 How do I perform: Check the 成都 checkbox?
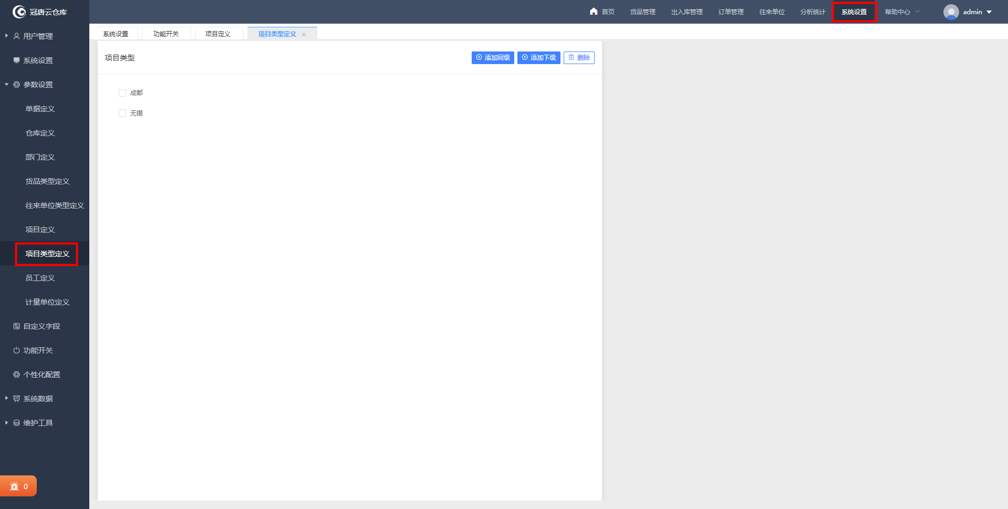(x=122, y=93)
